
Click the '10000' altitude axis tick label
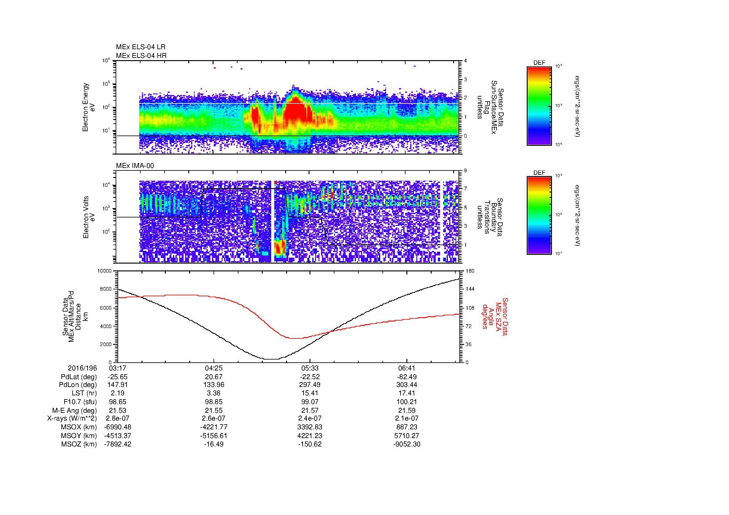coord(104,271)
